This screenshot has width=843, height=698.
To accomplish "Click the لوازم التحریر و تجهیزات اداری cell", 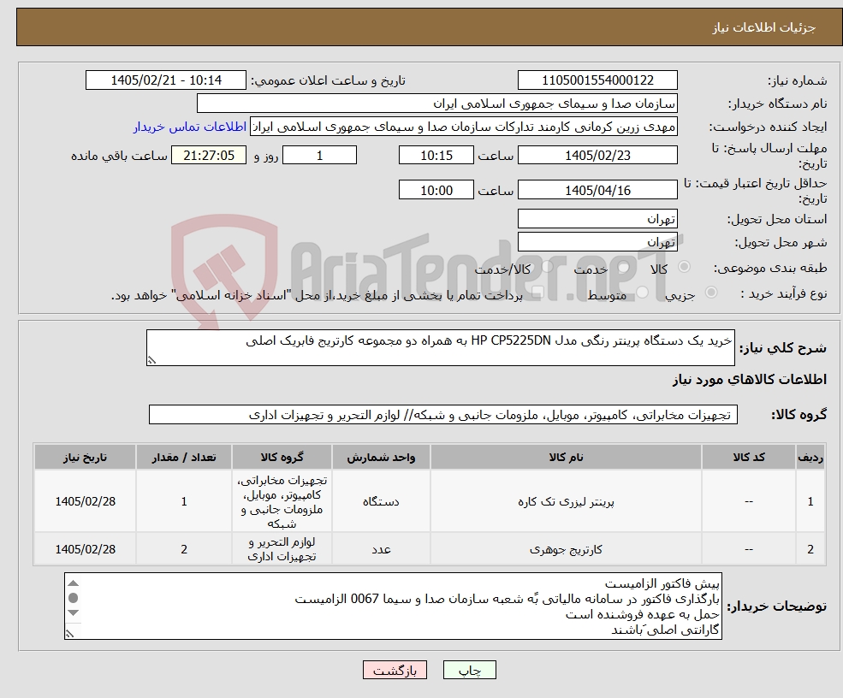I will (x=282, y=549).
